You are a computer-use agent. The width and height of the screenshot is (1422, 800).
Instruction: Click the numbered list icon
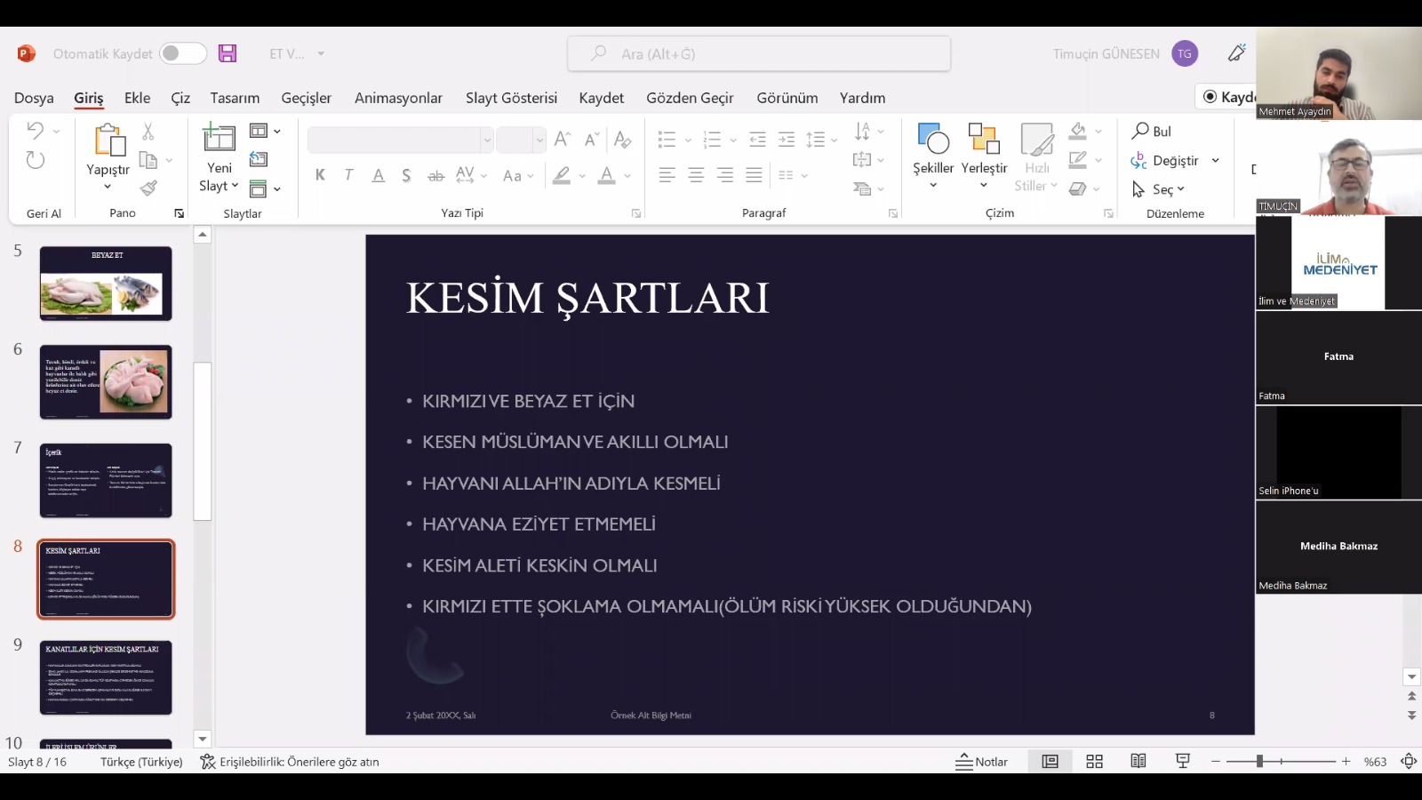tap(712, 140)
